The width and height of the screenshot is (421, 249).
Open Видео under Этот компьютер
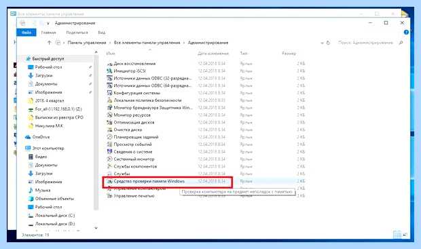(41, 157)
